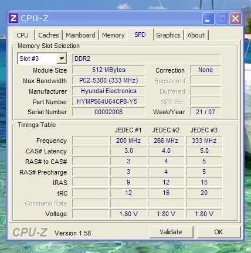251x253 pixels.
Task: Close the CPU-Z window
Action: (x=235, y=19)
